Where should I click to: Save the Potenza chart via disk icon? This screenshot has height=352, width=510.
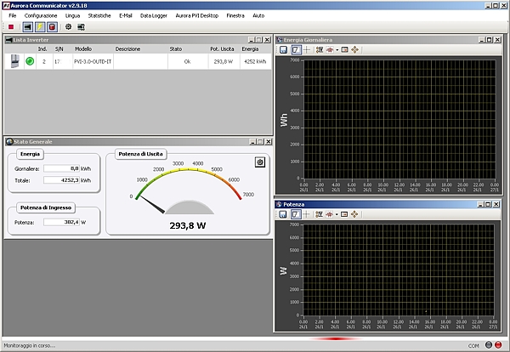click(283, 214)
